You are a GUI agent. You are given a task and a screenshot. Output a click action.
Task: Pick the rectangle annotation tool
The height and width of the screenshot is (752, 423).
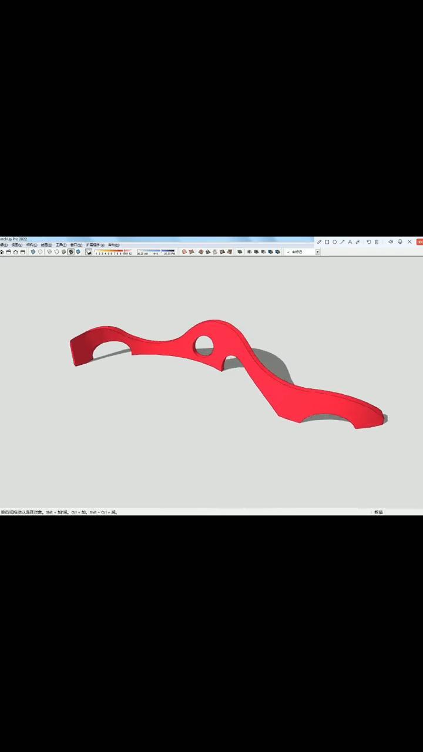[x=327, y=242]
